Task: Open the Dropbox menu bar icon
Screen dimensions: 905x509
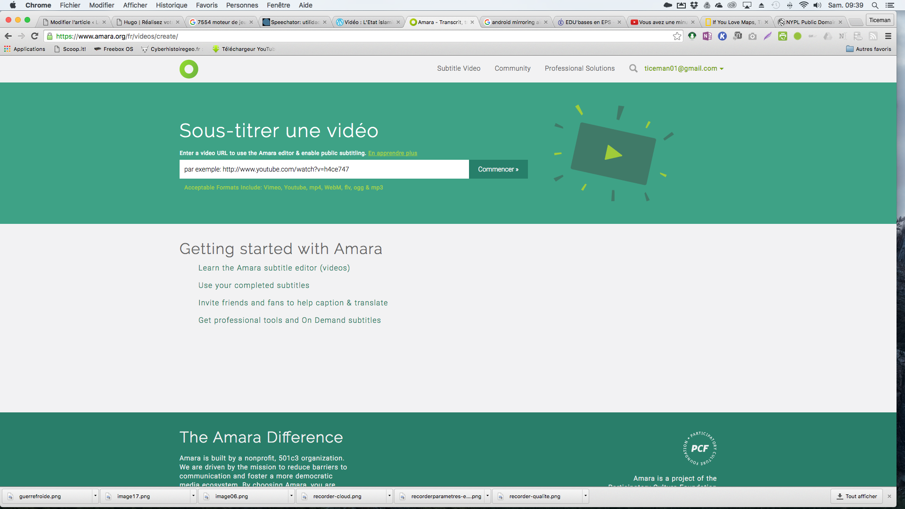Action: 694,5
